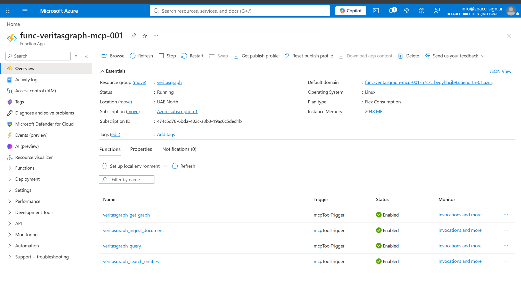Pin func-veritasgraph-mcp-001 to dashboard

[133, 36]
